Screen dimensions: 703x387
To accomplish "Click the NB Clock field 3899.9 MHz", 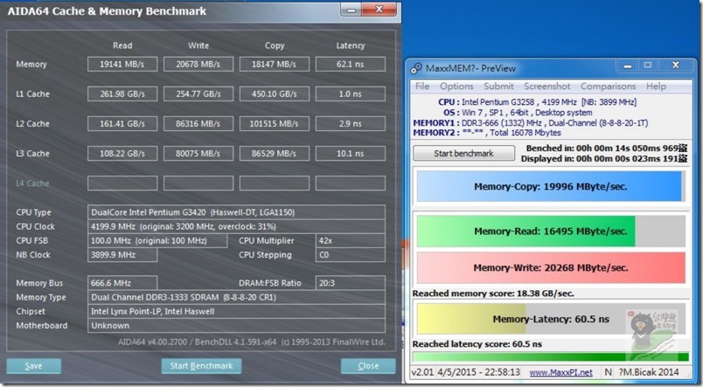I will coord(122,255).
